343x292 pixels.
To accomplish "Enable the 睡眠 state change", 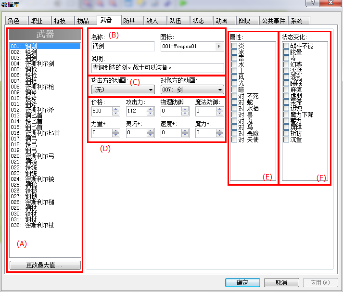I will pyautogui.click(x=286, y=83).
